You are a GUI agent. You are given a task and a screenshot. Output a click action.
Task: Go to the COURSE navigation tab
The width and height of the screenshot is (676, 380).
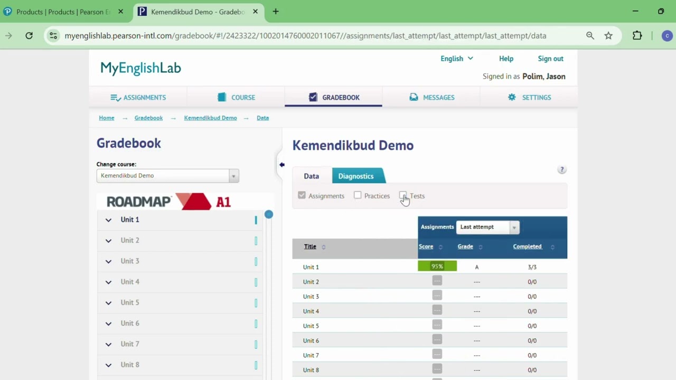tap(236, 97)
